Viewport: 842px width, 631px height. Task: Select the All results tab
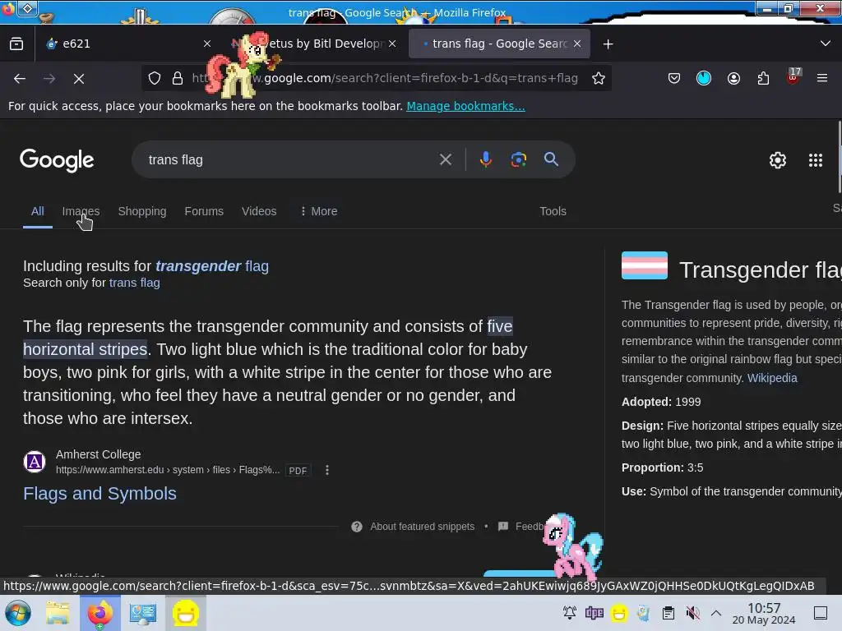click(x=38, y=211)
